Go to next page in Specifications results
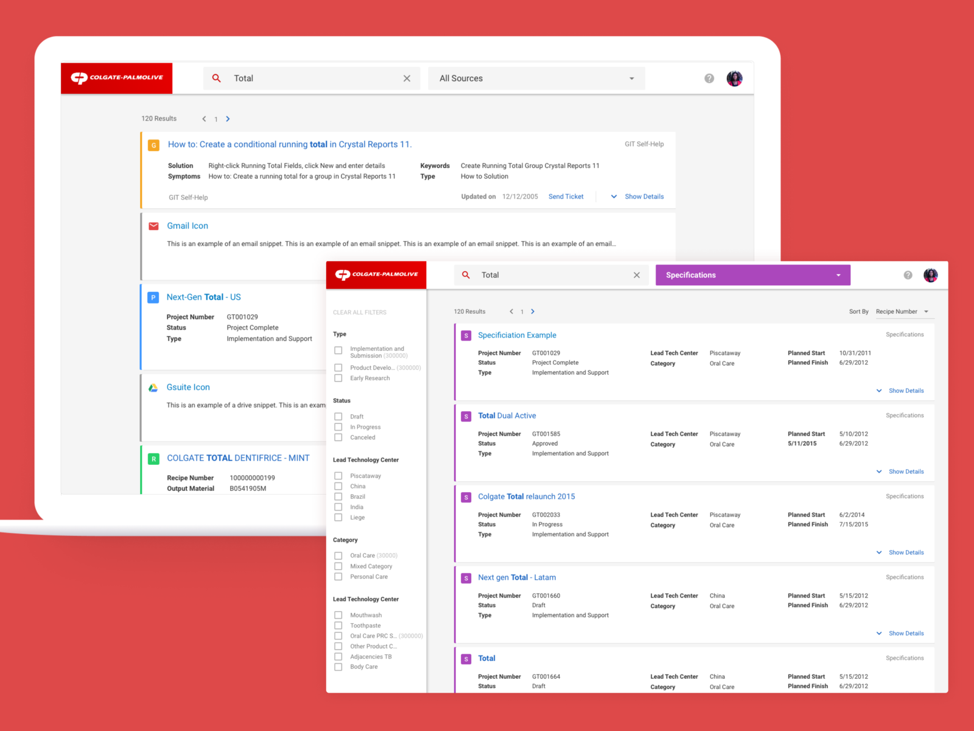This screenshot has height=731, width=974. click(533, 311)
